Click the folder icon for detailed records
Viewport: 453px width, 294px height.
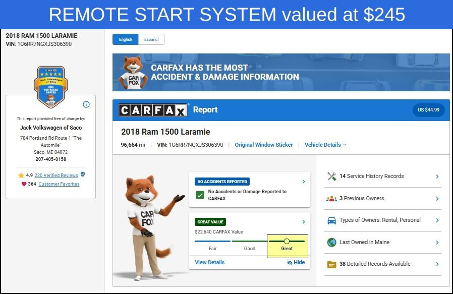tap(331, 264)
